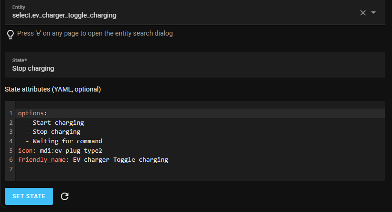This screenshot has width=392, height=212.
Task: Click the State attributes (YAML, optional) label
Action: click(x=53, y=89)
